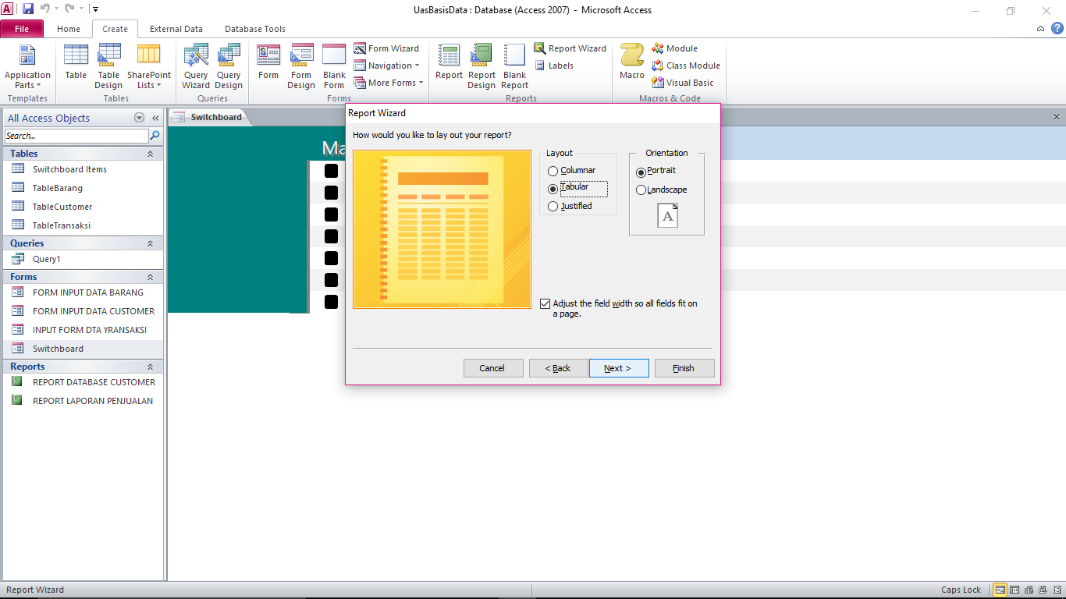Image resolution: width=1066 pixels, height=599 pixels.
Task: Create a new Macro
Action: [x=631, y=66]
